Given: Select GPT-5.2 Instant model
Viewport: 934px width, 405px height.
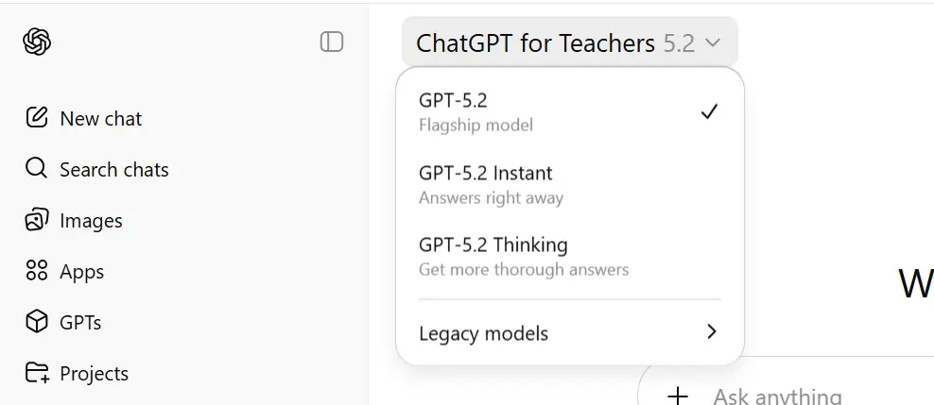Looking at the screenshot, I should (x=570, y=184).
